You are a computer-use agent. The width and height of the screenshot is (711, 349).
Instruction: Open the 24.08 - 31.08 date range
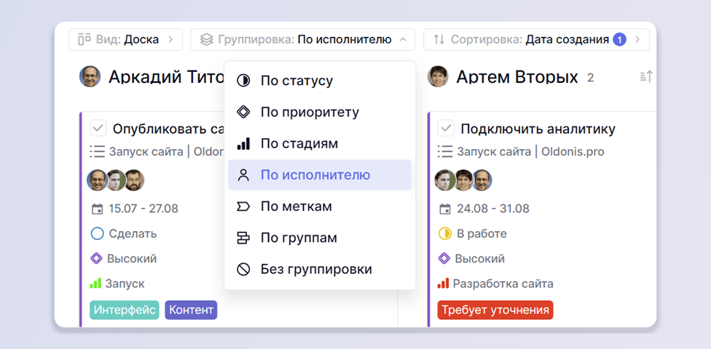493,209
